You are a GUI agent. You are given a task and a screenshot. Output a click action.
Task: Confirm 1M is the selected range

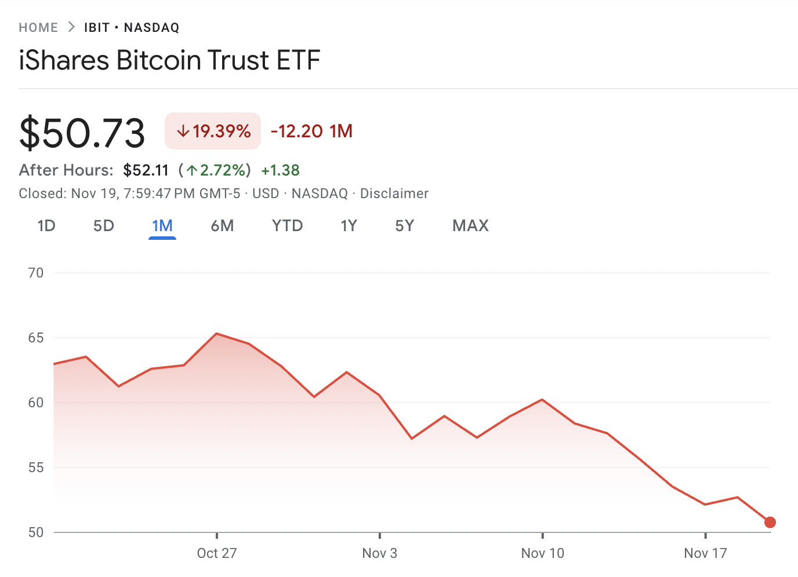162,226
